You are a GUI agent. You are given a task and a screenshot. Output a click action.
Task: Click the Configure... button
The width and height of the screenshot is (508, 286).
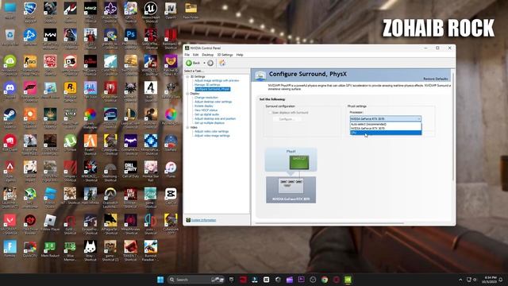tap(287, 119)
